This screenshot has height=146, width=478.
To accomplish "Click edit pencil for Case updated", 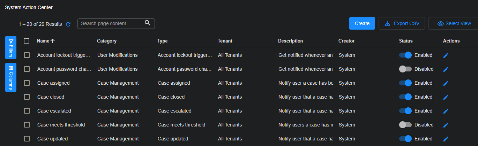I will pos(446,139).
